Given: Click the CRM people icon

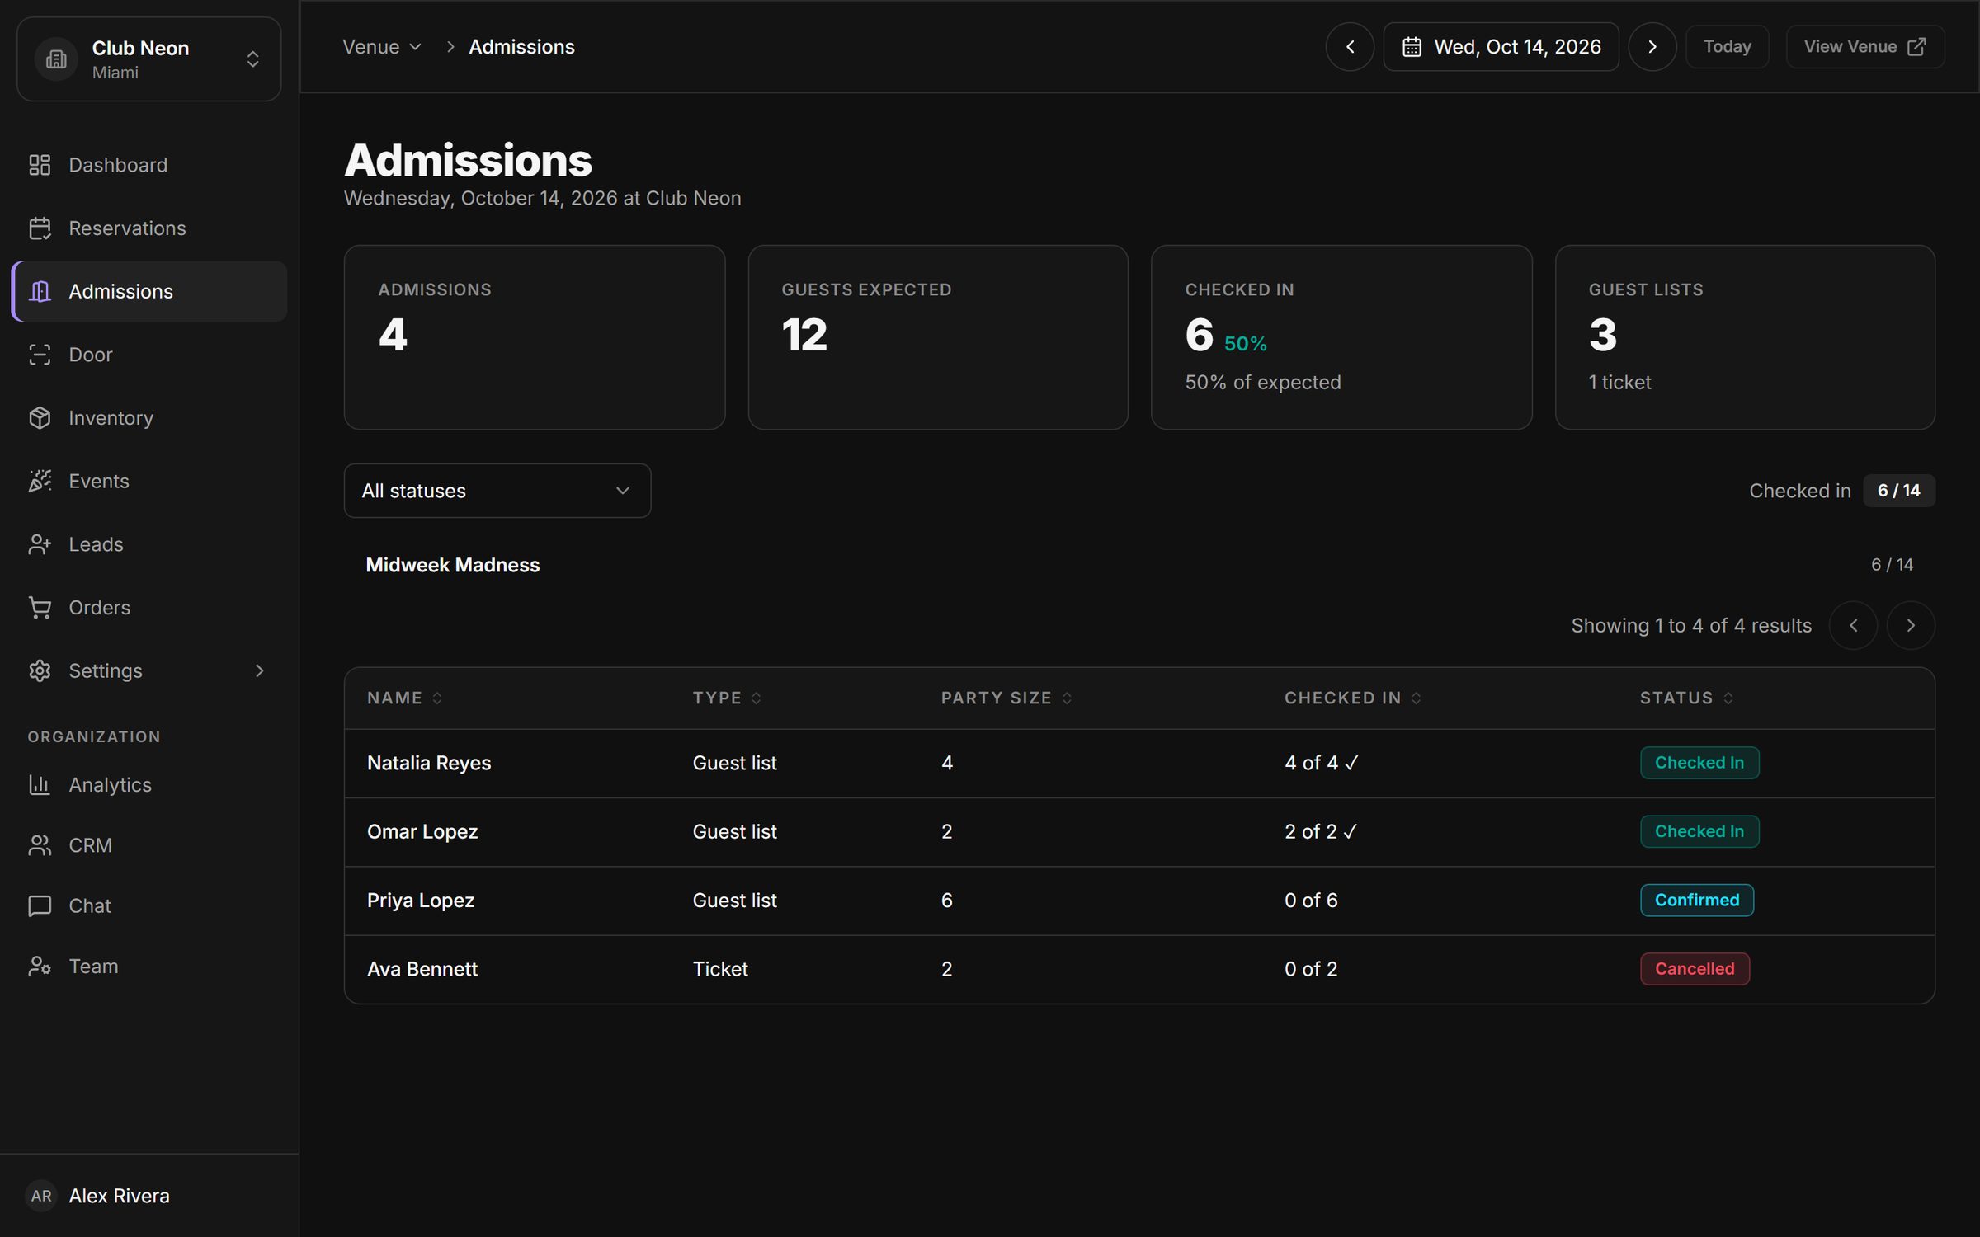Looking at the screenshot, I should [x=40, y=845].
